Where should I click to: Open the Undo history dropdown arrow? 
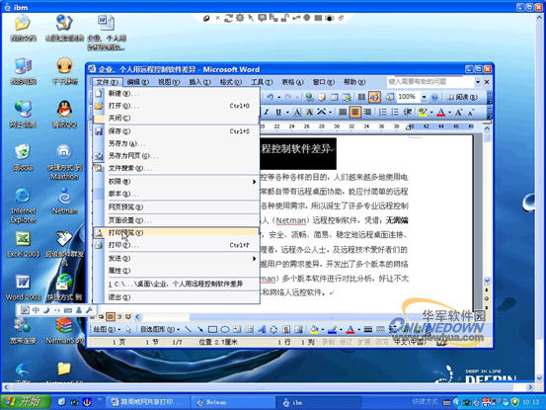click(x=278, y=98)
